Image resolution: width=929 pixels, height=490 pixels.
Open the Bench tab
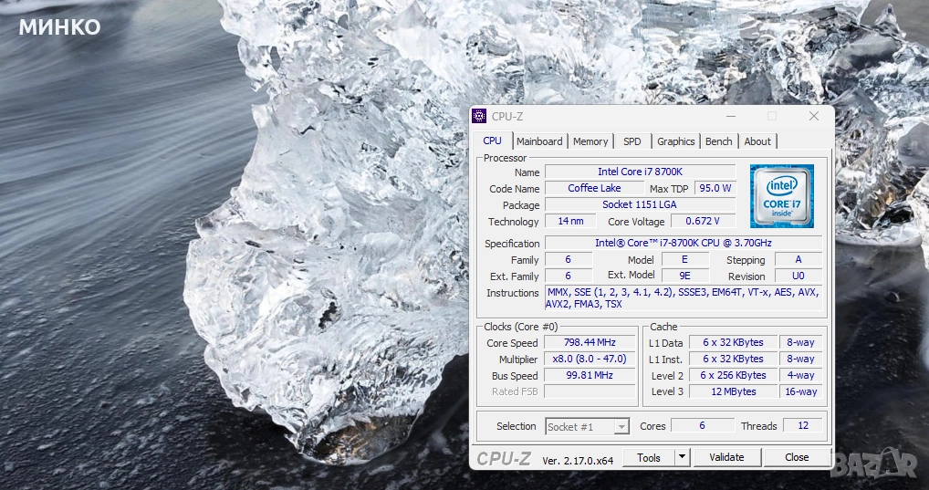(719, 141)
